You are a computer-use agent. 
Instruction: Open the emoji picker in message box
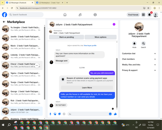pos(110,114)
